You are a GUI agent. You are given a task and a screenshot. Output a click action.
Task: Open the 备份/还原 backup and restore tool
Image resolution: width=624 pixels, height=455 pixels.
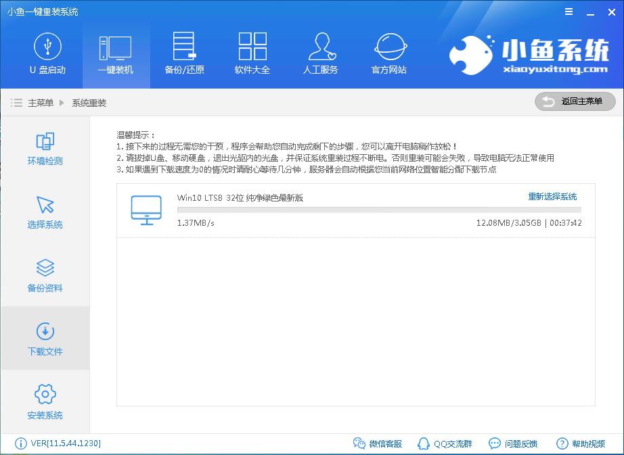click(x=183, y=54)
